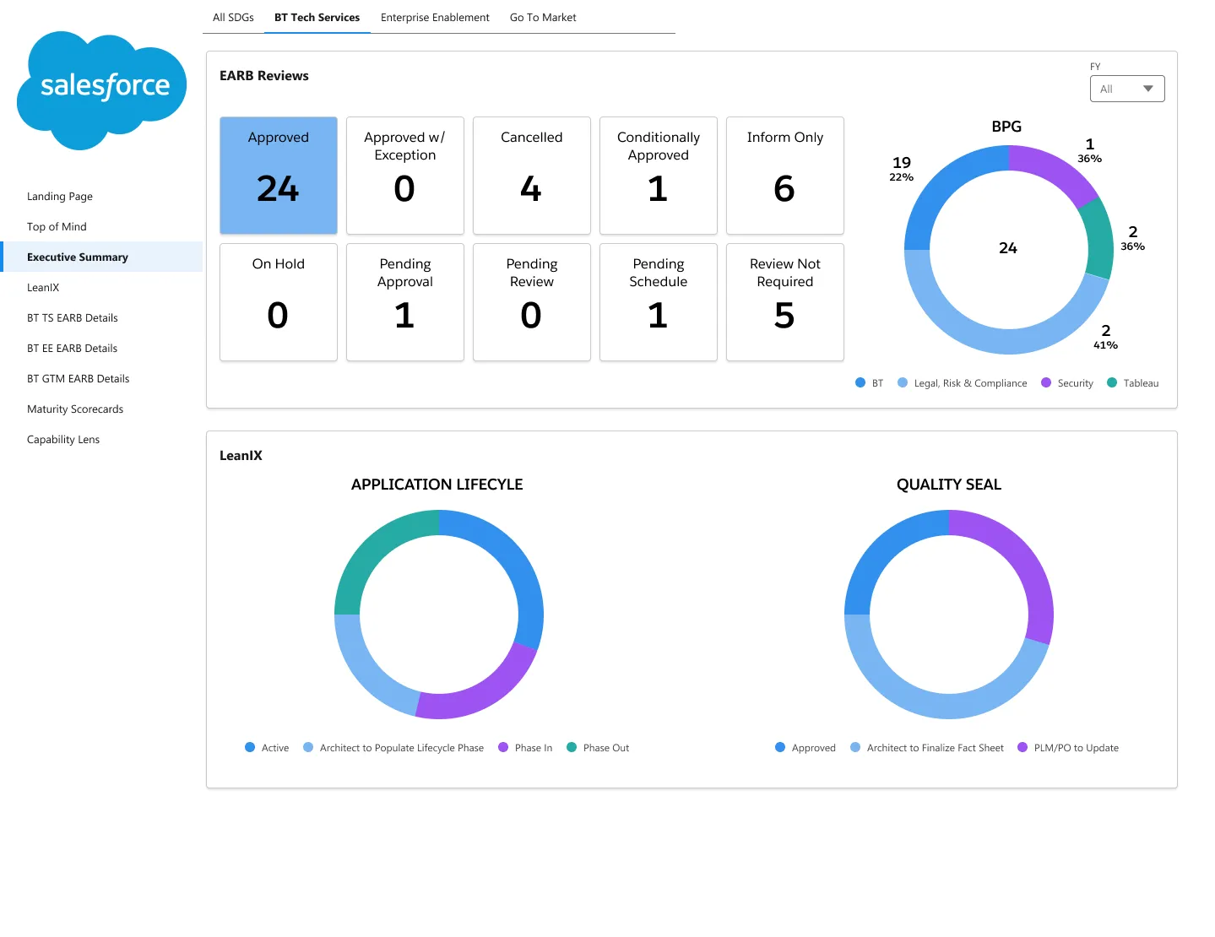Click the APPLICATION LIFECYLE chart title
Screen dimensions: 1215x937
click(x=437, y=485)
